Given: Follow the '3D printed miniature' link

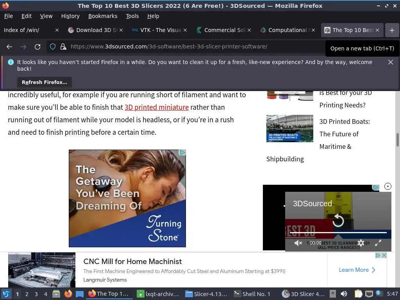Looking at the screenshot, I should pos(156,107).
